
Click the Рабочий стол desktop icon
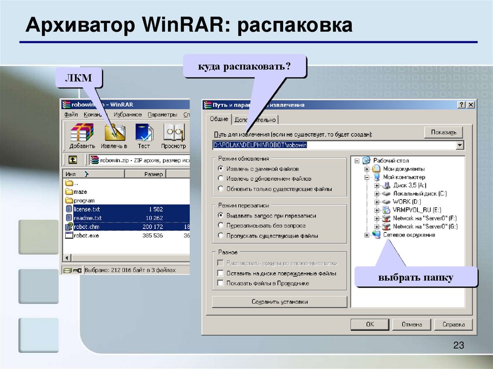[x=366, y=160]
